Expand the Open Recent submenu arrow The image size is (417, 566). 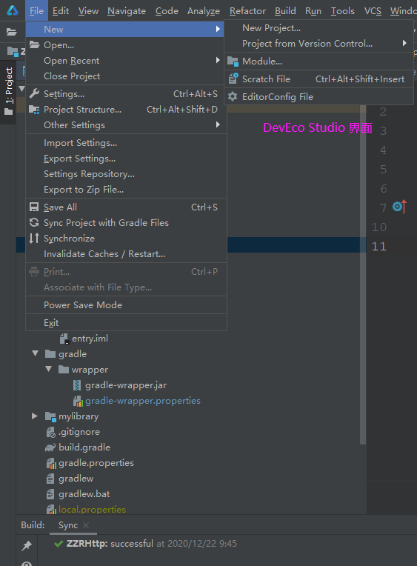(x=218, y=60)
